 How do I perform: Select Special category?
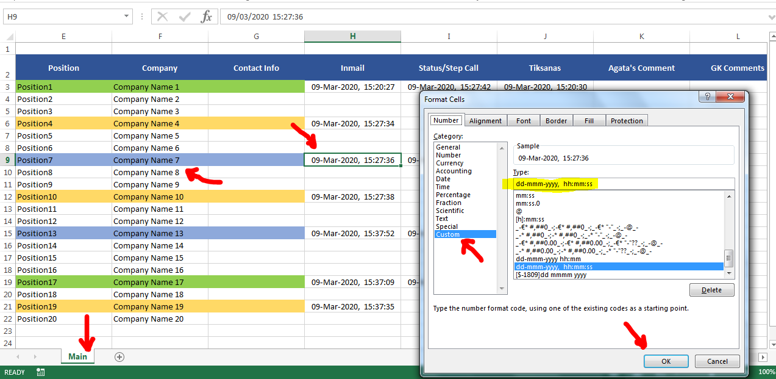465,226
